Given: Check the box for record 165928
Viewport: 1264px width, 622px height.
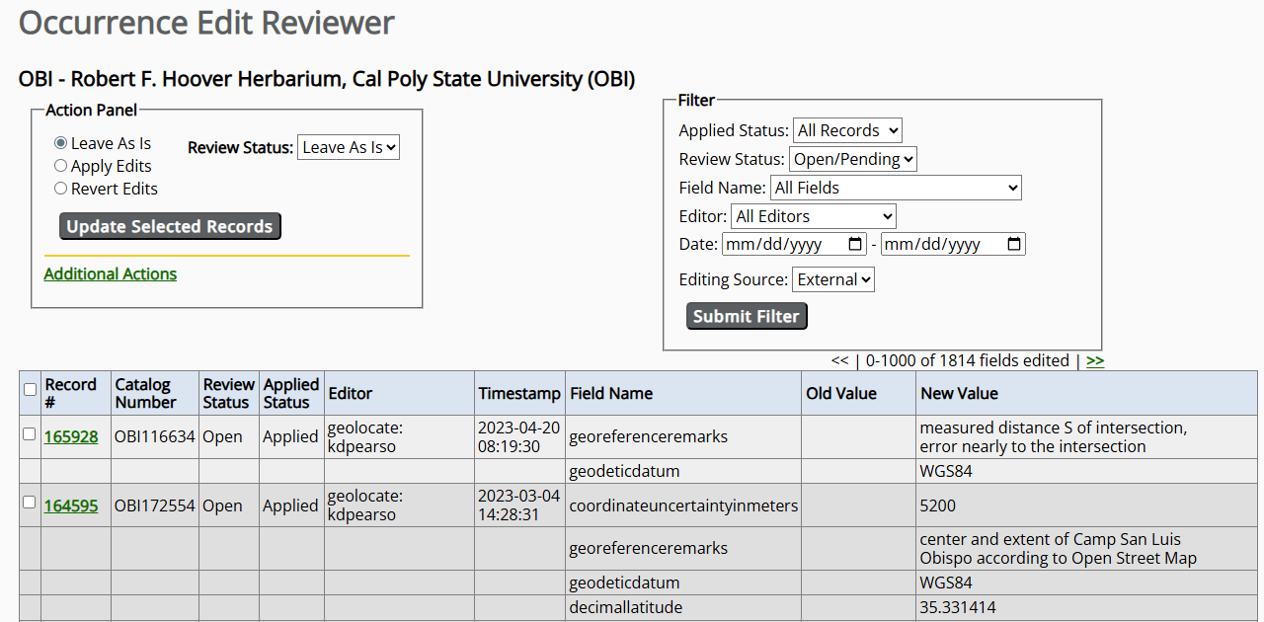Looking at the screenshot, I should (30, 434).
